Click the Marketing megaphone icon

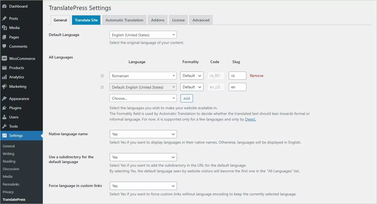pyautogui.click(x=4, y=86)
